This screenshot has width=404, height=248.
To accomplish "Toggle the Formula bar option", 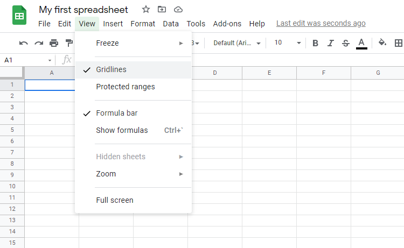I will tap(116, 113).
